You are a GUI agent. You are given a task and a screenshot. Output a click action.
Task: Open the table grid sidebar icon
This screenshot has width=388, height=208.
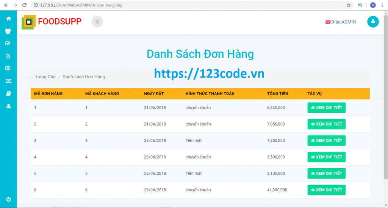click(8, 68)
